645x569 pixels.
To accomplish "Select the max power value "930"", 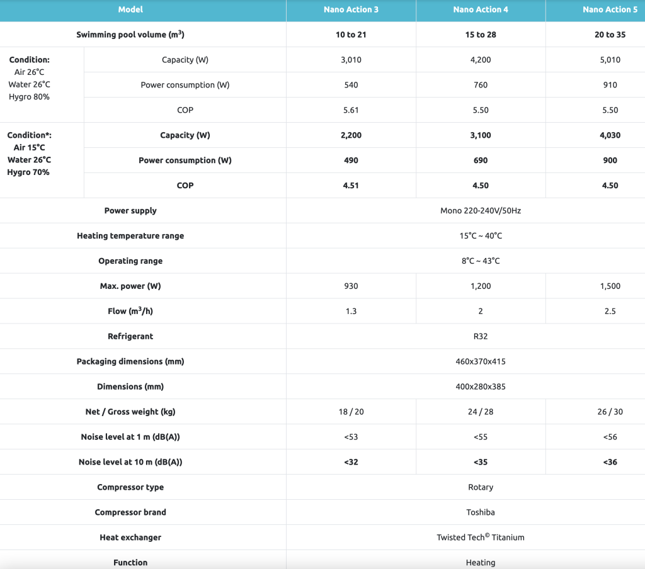I will click(x=351, y=286).
